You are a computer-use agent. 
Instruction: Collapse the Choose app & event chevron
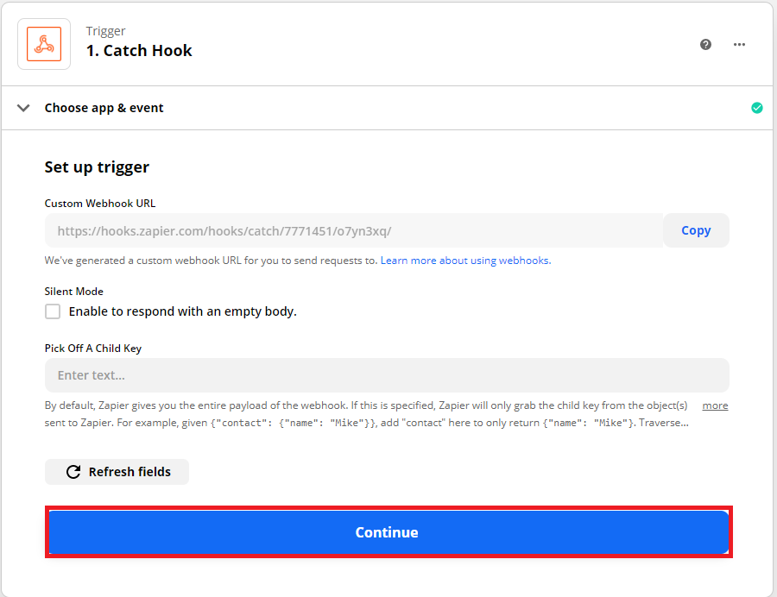coord(23,108)
